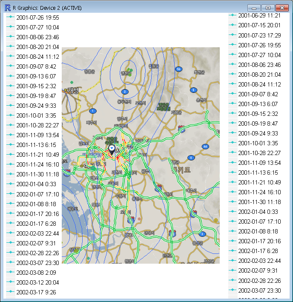Screen dimensions: 293x302
Task: Select legend entry 2001-07-15 20:01
Action: point(259,25)
